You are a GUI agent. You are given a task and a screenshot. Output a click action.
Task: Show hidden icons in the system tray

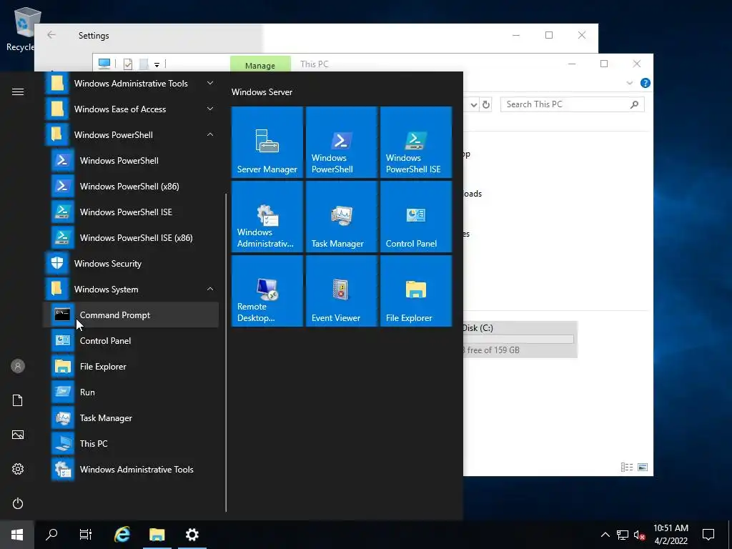pos(605,535)
